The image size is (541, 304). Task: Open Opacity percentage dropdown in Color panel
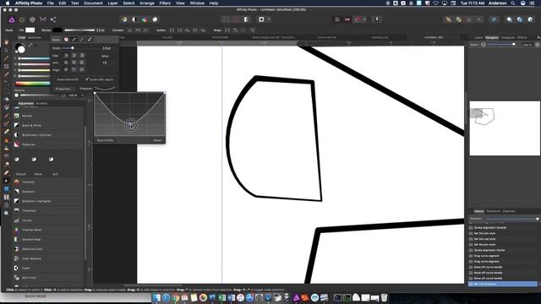[x=83, y=95]
